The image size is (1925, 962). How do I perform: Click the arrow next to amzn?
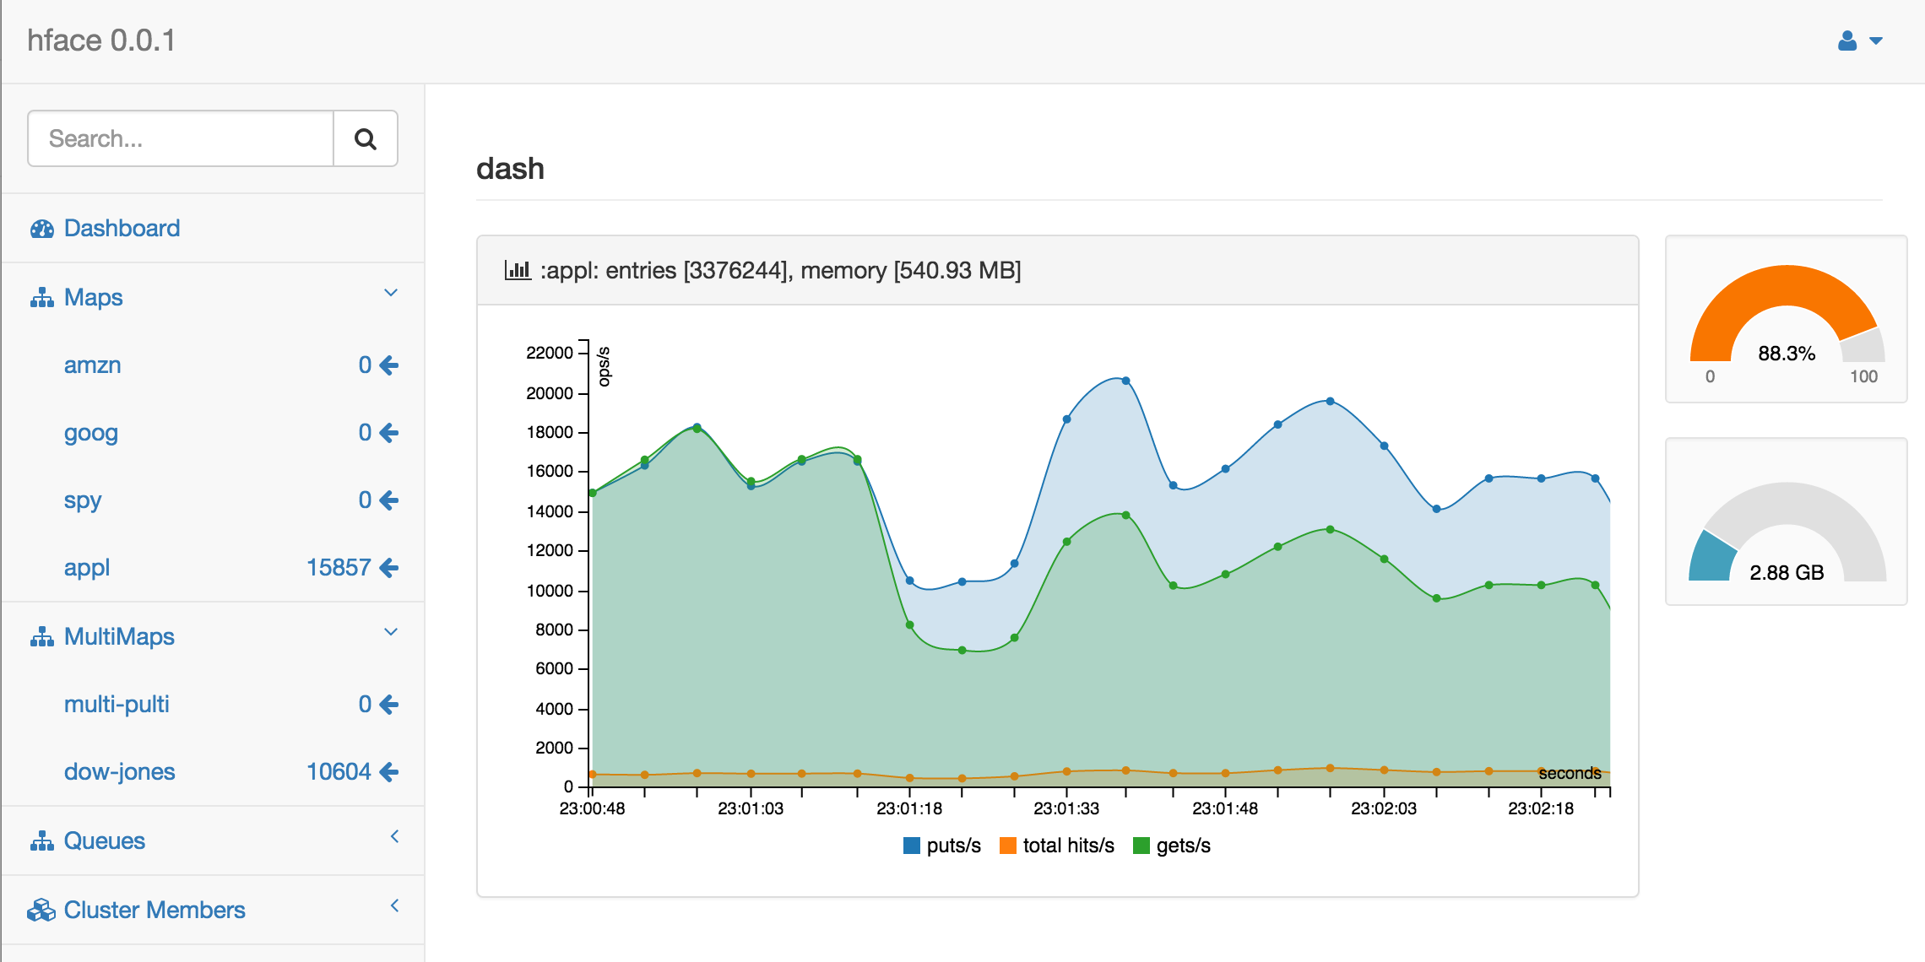tap(388, 365)
